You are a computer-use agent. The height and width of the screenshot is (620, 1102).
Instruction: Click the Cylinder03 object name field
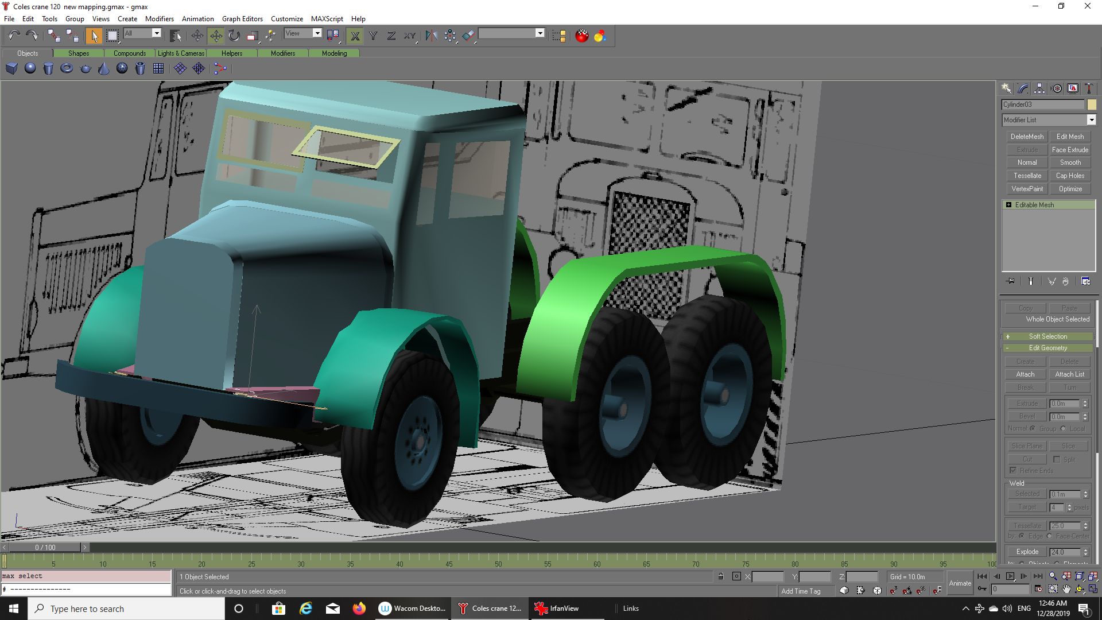[x=1042, y=104]
